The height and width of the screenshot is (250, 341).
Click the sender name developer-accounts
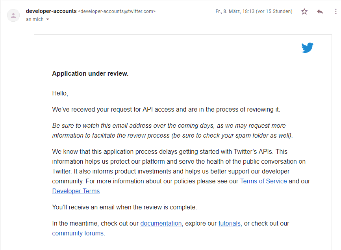(x=51, y=11)
